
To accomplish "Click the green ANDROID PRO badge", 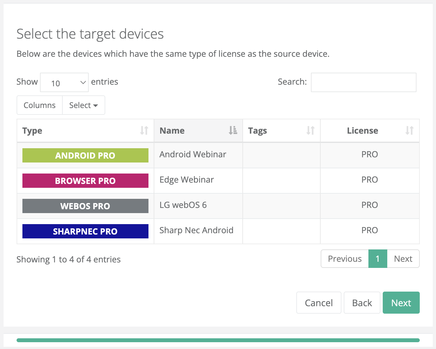I will 85,155.
